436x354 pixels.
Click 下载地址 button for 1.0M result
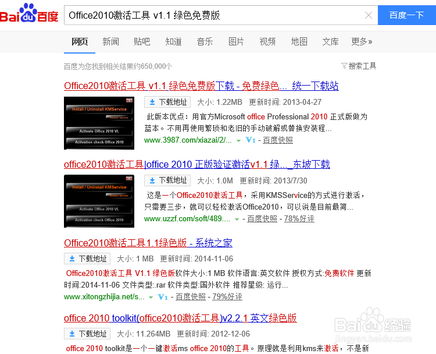167,180
